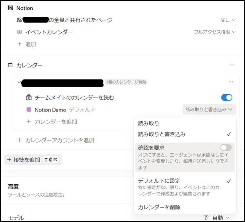The image size is (245, 222).
Task: Click the purple Notion Demo color swatch
Action: [29, 110]
